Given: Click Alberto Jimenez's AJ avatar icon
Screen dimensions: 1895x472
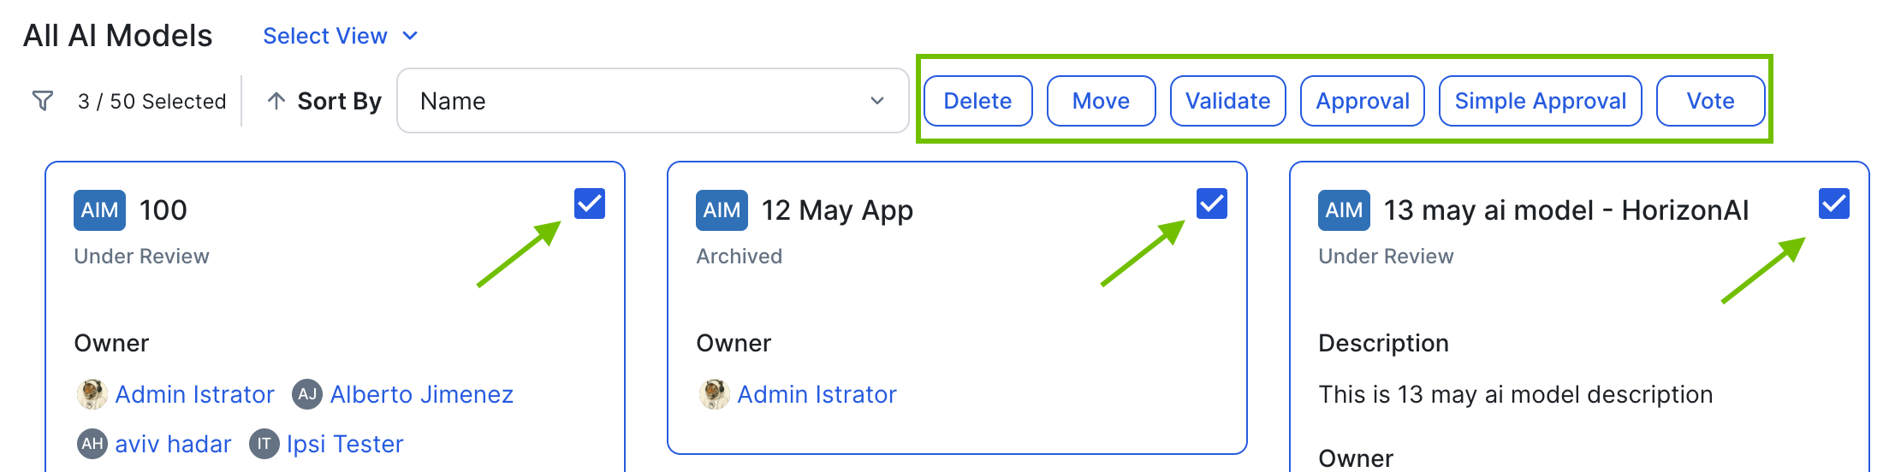Looking at the screenshot, I should 307,394.
